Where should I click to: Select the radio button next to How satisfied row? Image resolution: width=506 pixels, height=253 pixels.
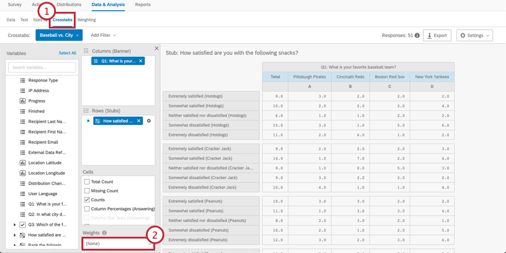click(x=89, y=121)
